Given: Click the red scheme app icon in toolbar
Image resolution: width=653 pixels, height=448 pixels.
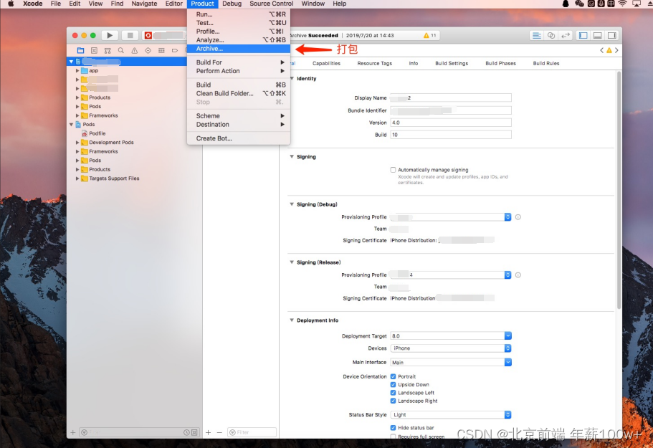Looking at the screenshot, I should click(148, 36).
